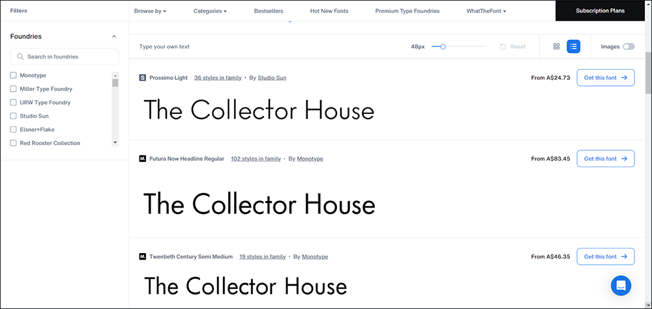Click the From A$46.35 price

coord(550,257)
